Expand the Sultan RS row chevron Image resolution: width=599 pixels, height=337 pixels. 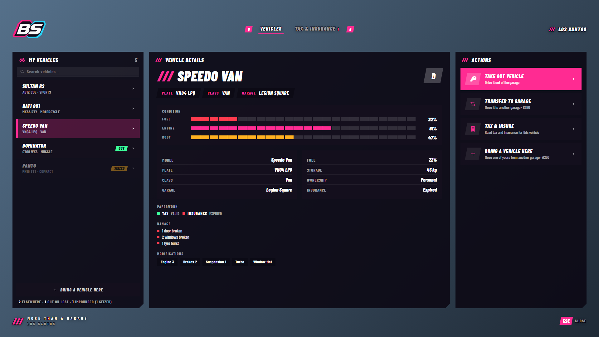point(133,89)
